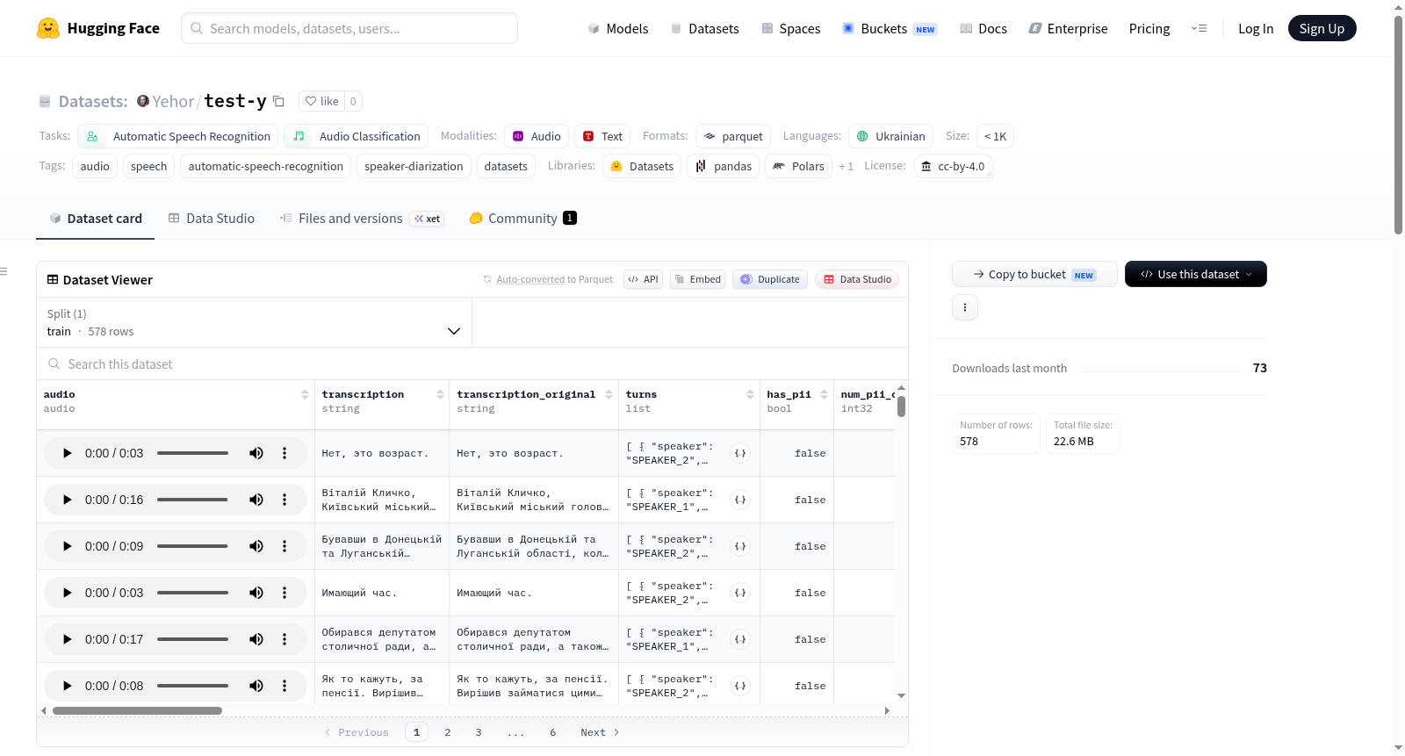The width and height of the screenshot is (1405, 756).
Task: Open the more dataset actions menu
Action: [x=965, y=307]
